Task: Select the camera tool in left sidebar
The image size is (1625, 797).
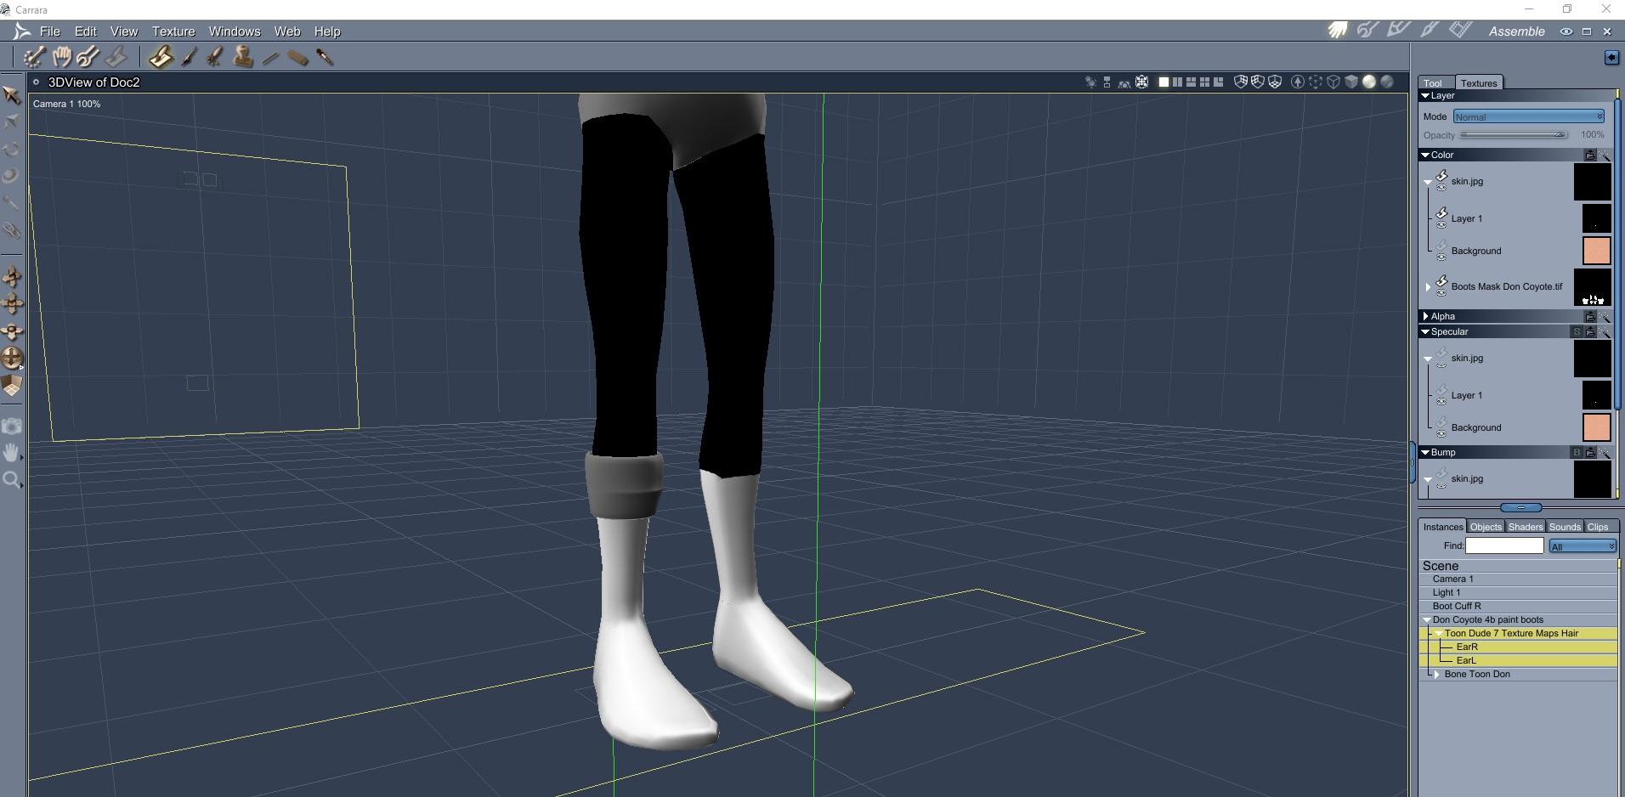Action: (x=12, y=426)
